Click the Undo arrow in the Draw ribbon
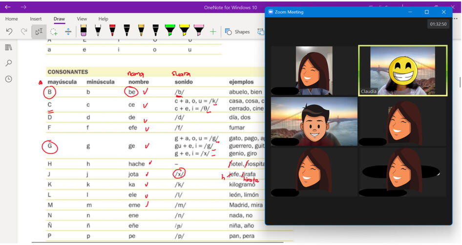This screenshot has height=245, width=462. tap(9, 32)
